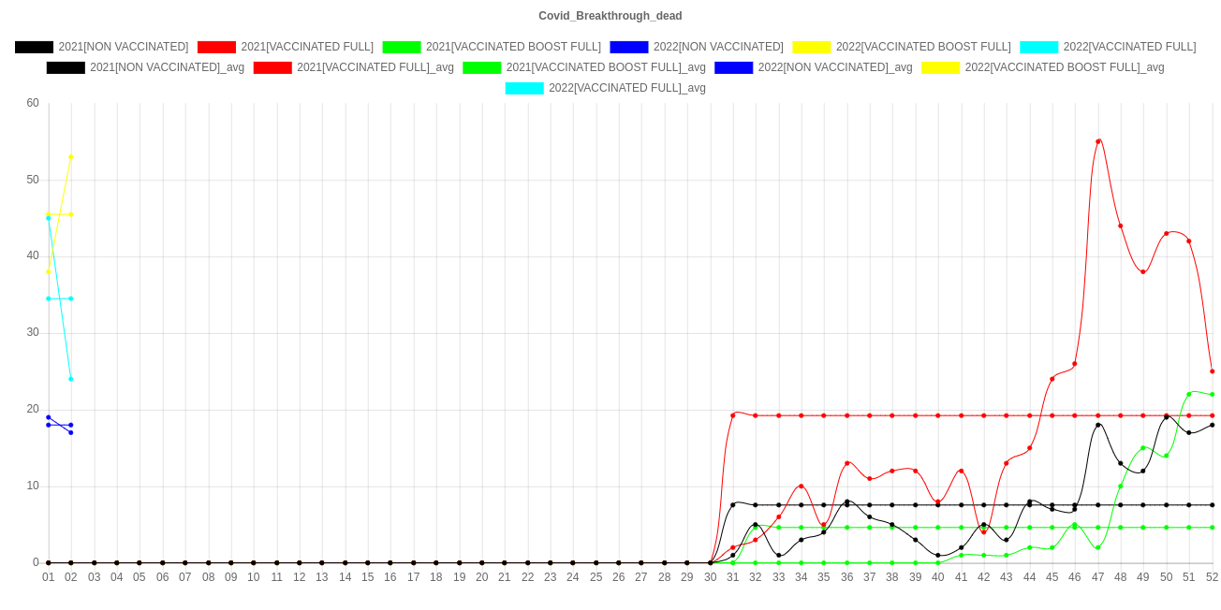
Task: Click the red swatch in the first legend row
Action: click(x=216, y=47)
